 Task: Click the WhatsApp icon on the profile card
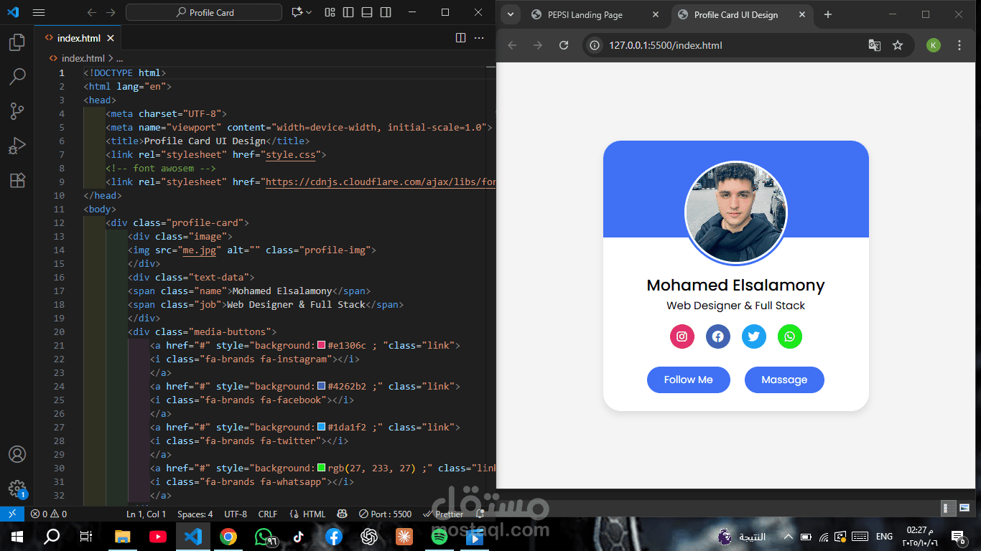click(x=789, y=336)
